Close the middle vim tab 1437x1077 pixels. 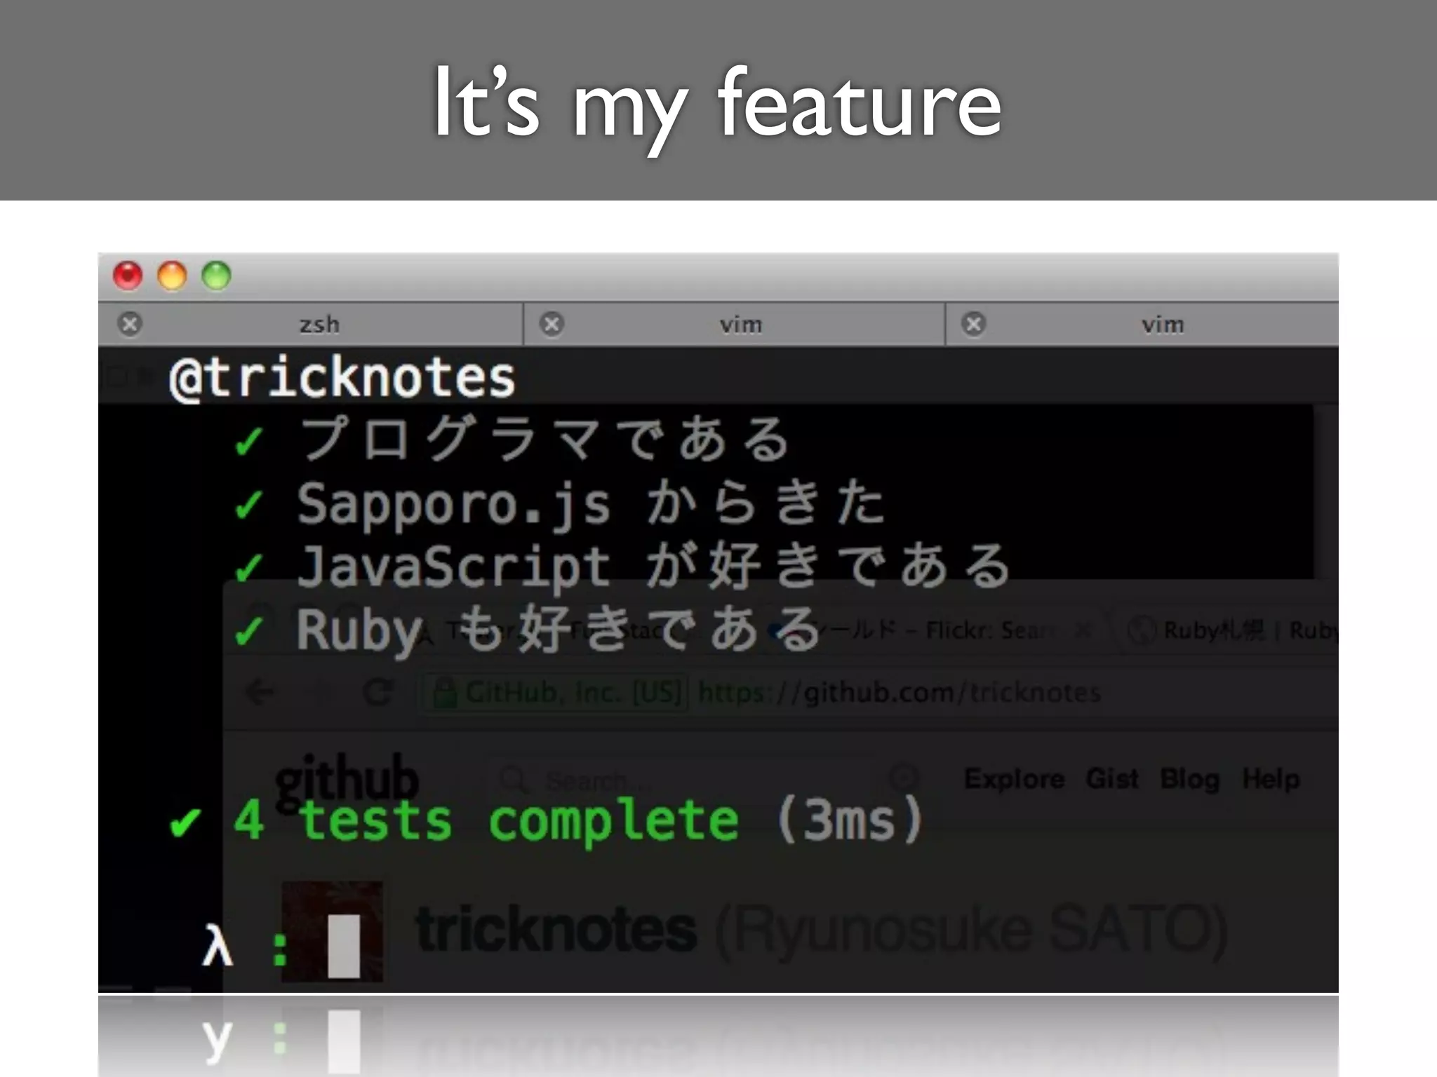click(x=552, y=324)
